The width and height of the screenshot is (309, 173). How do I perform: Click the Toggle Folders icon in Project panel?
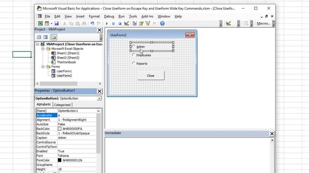(x=54, y=37)
